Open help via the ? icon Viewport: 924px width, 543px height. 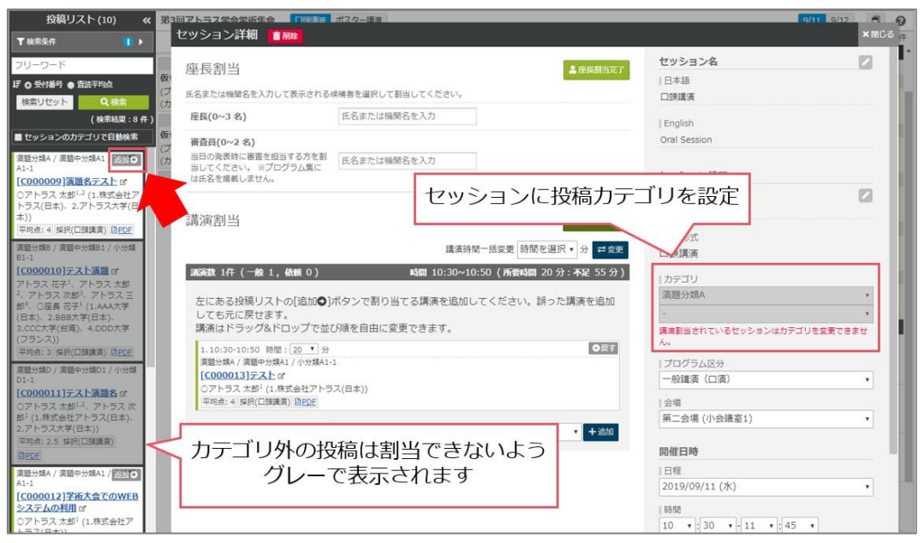(x=902, y=19)
